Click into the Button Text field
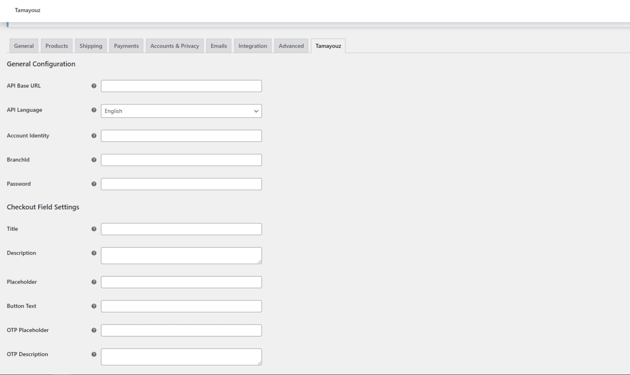 click(181, 306)
